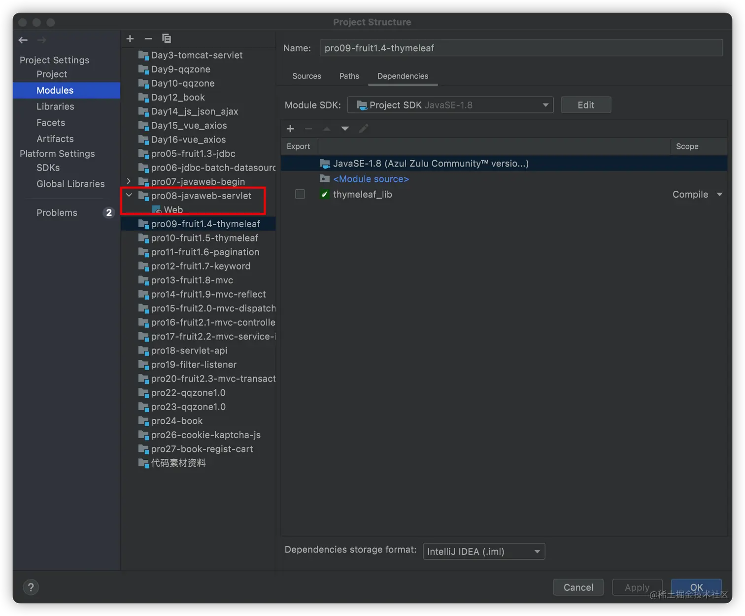Edit dependency pencil icon

364,129
